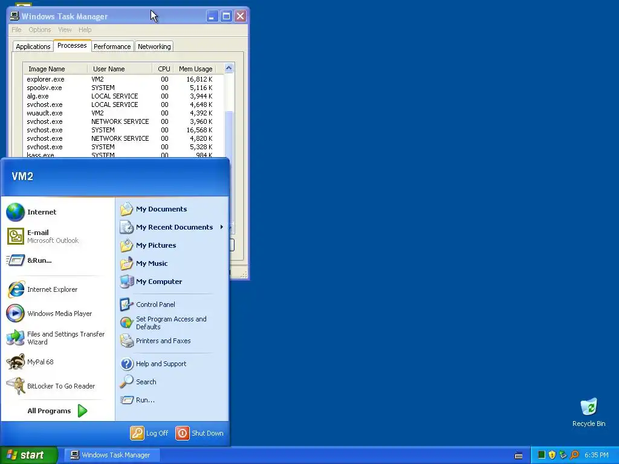Sort processes by the Mem Usage column header
The height and width of the screenshot is (464, 619).
[x=195, y=69]
